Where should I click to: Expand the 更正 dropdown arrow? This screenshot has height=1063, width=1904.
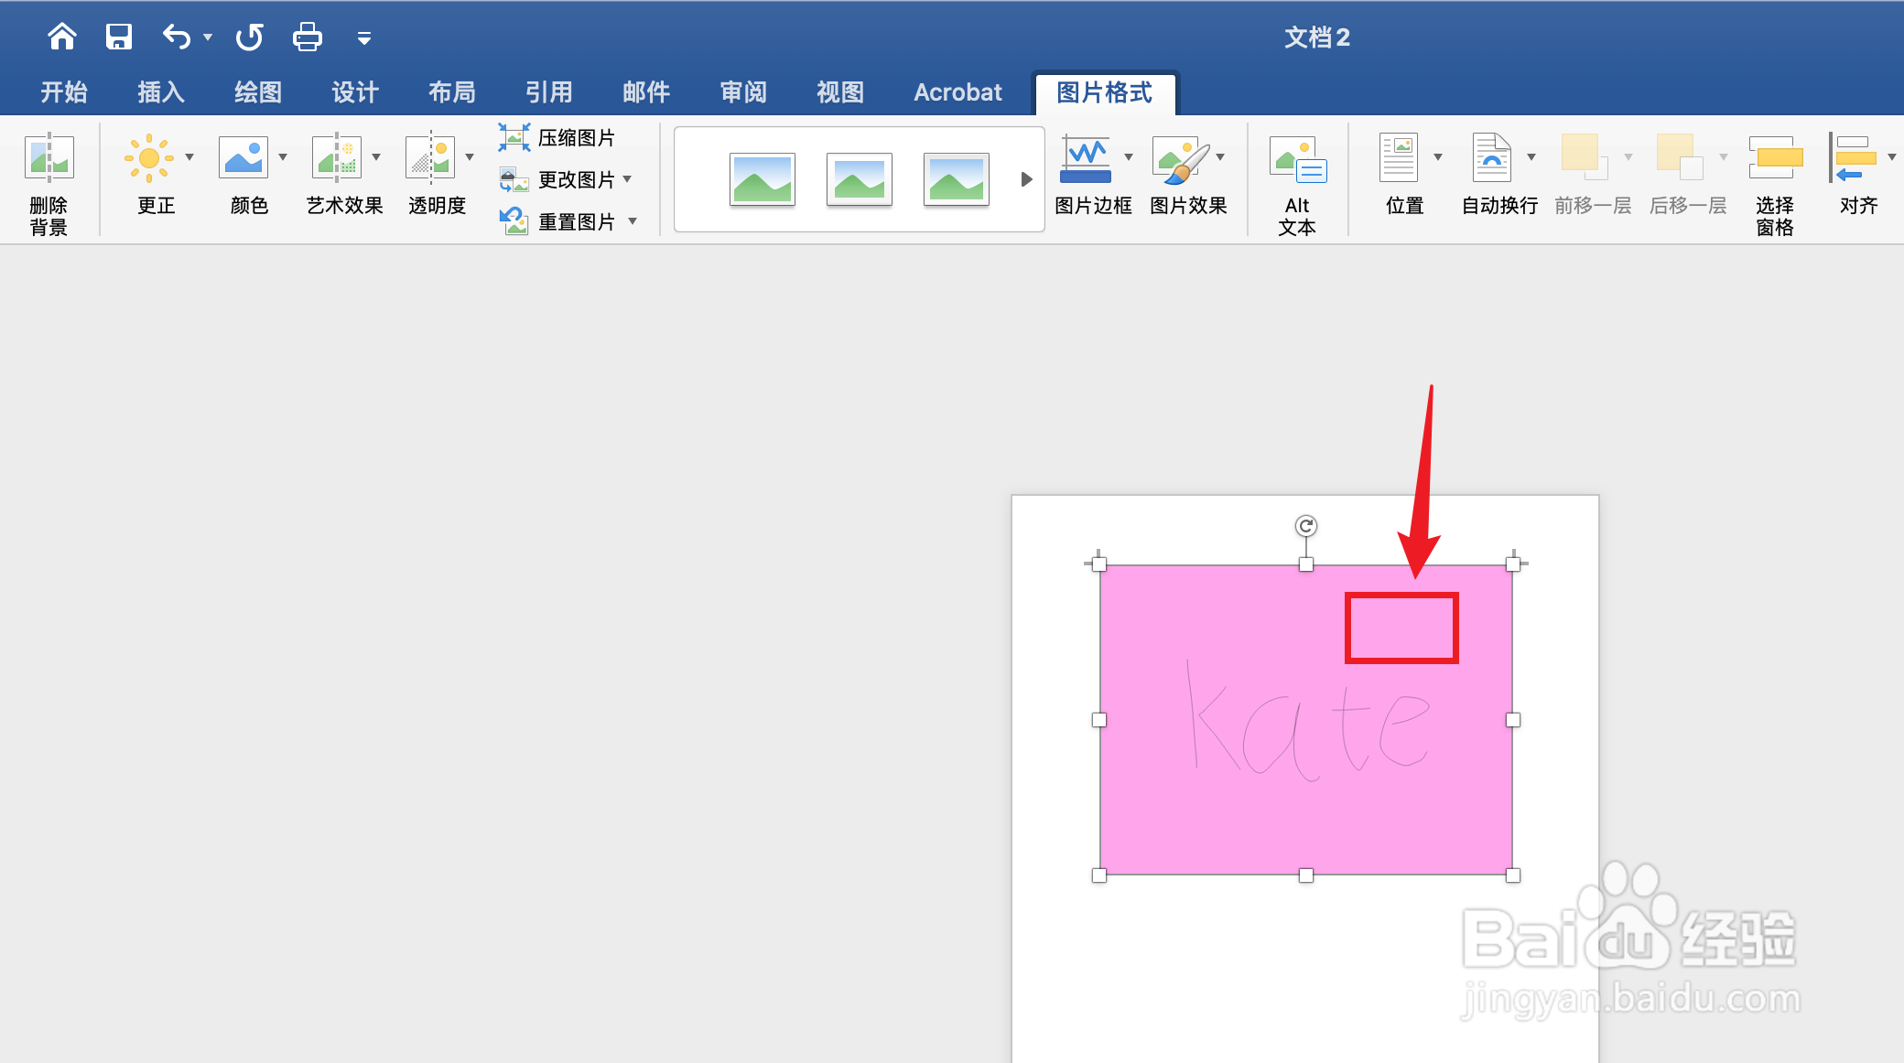[x=189, y=157]
